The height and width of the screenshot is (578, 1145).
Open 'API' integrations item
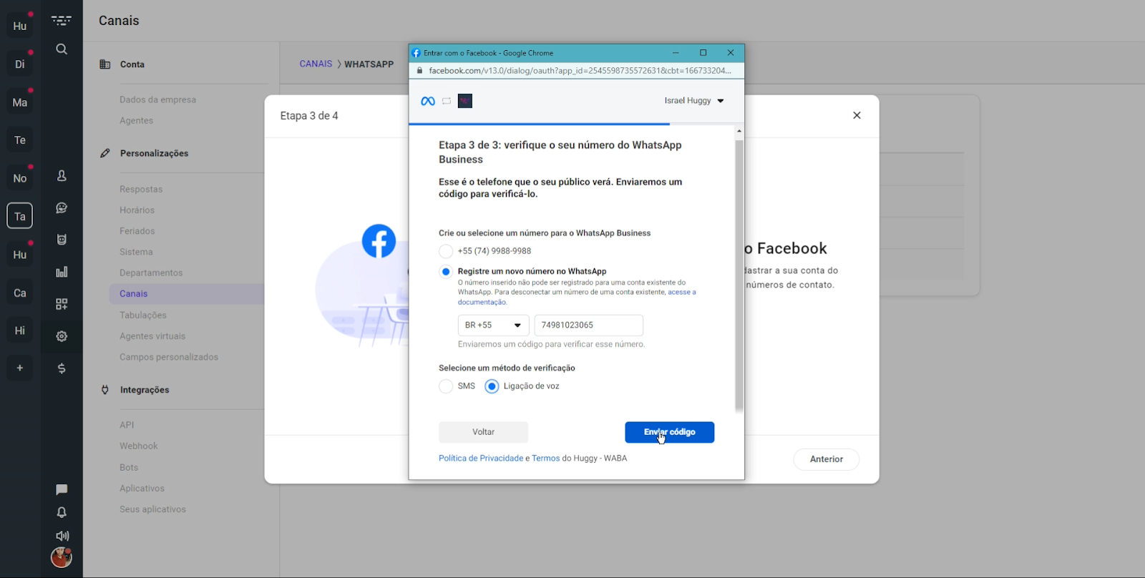pyautogui.click(x=127, y=426)
